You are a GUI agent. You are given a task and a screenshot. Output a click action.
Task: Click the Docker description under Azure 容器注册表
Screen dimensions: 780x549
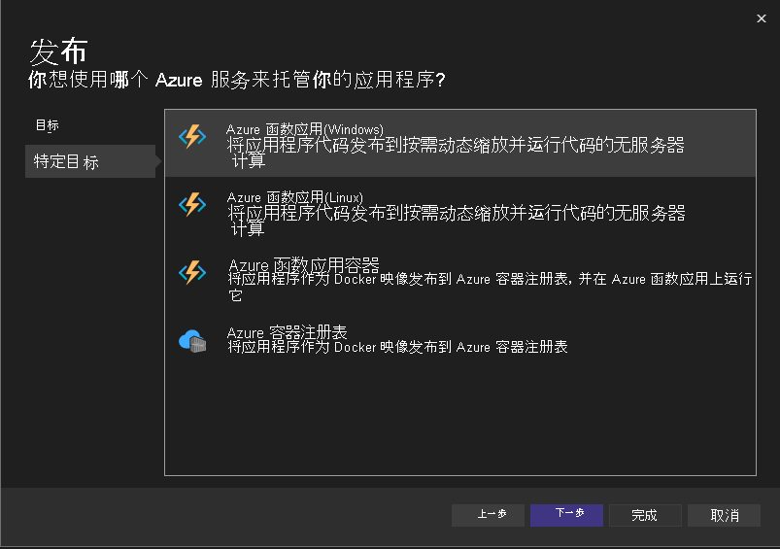pyautogui.click(x=397, y=347)
